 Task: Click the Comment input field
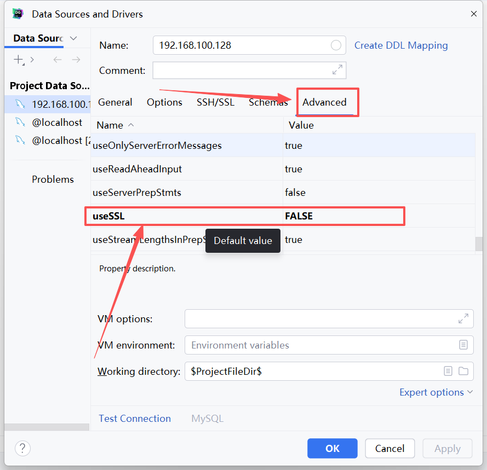click(x=249, y=71)
